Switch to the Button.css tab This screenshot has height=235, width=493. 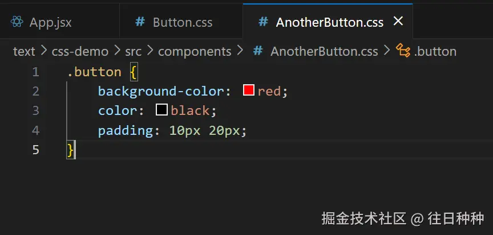(x=182, y=23)
